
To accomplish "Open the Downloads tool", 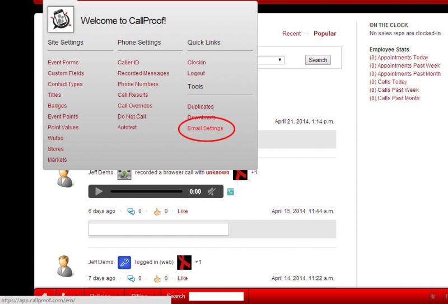I will [x=202, y=117].
